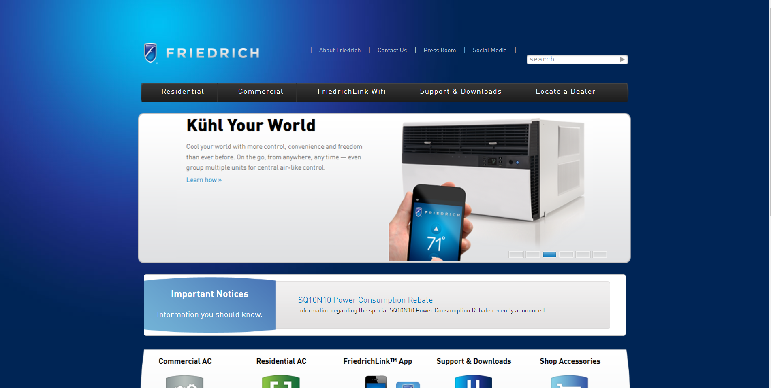Click the Friedrich shield logo
Screen dimensions: 771x388
(151, 53)
